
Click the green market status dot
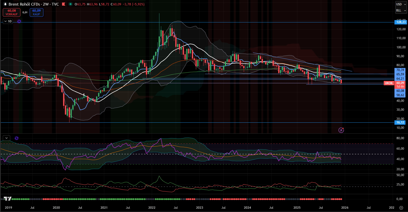(x=71, y=4)
